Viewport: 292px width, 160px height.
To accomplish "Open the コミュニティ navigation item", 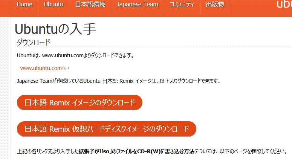I will [x=182, y=5].
